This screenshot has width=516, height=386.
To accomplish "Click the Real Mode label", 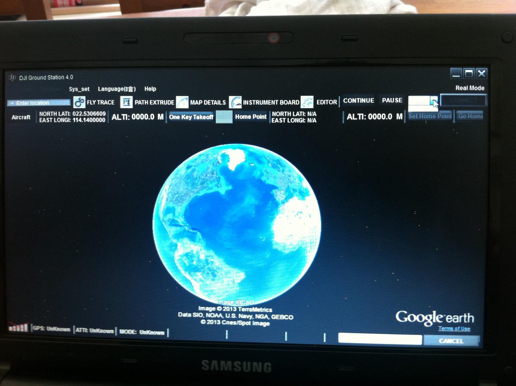I will click(x=470, y=88).
